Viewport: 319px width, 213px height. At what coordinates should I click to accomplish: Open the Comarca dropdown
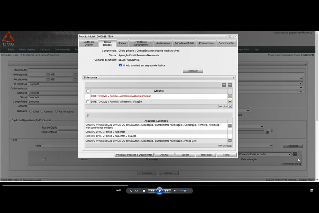click(x=53, y=93)
